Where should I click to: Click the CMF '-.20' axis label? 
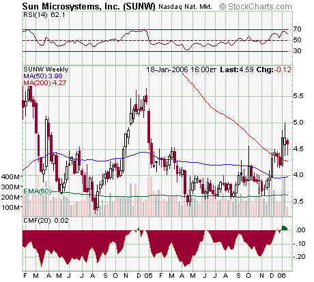tap(299, 257)
